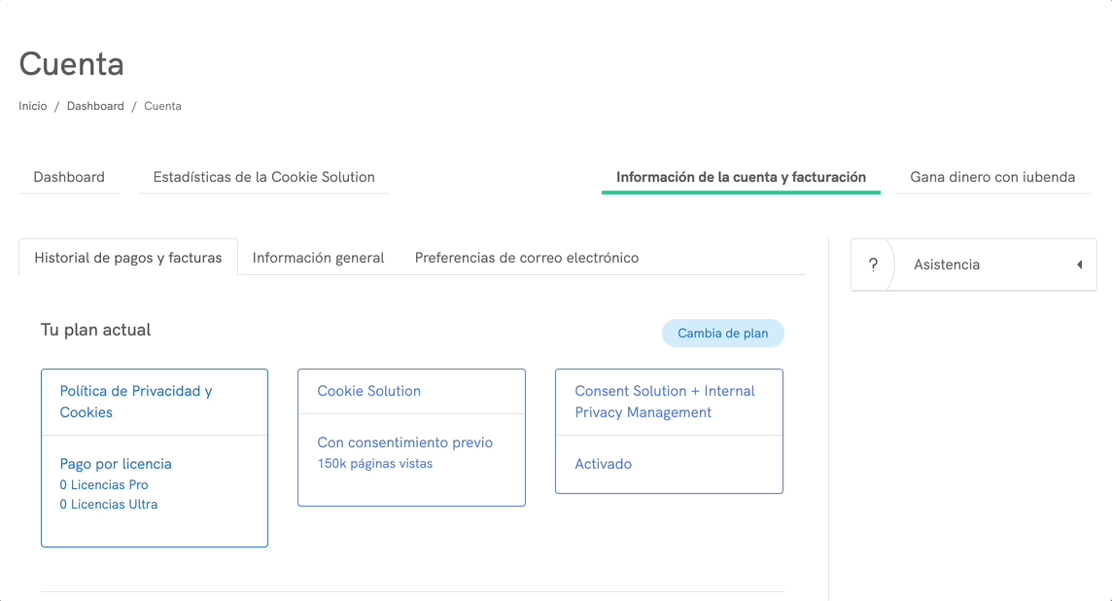Open the Información general tab
This screenshot has width=1112, height=601.
pos(318,258)
